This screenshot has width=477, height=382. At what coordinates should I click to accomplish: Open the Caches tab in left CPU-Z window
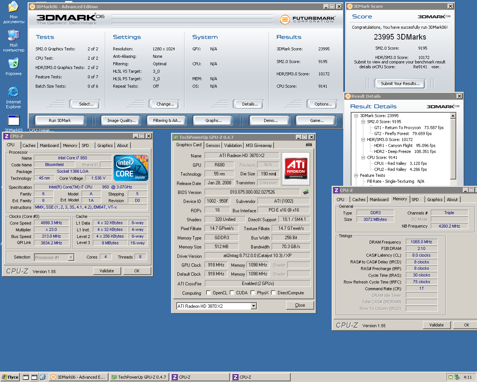29,145
